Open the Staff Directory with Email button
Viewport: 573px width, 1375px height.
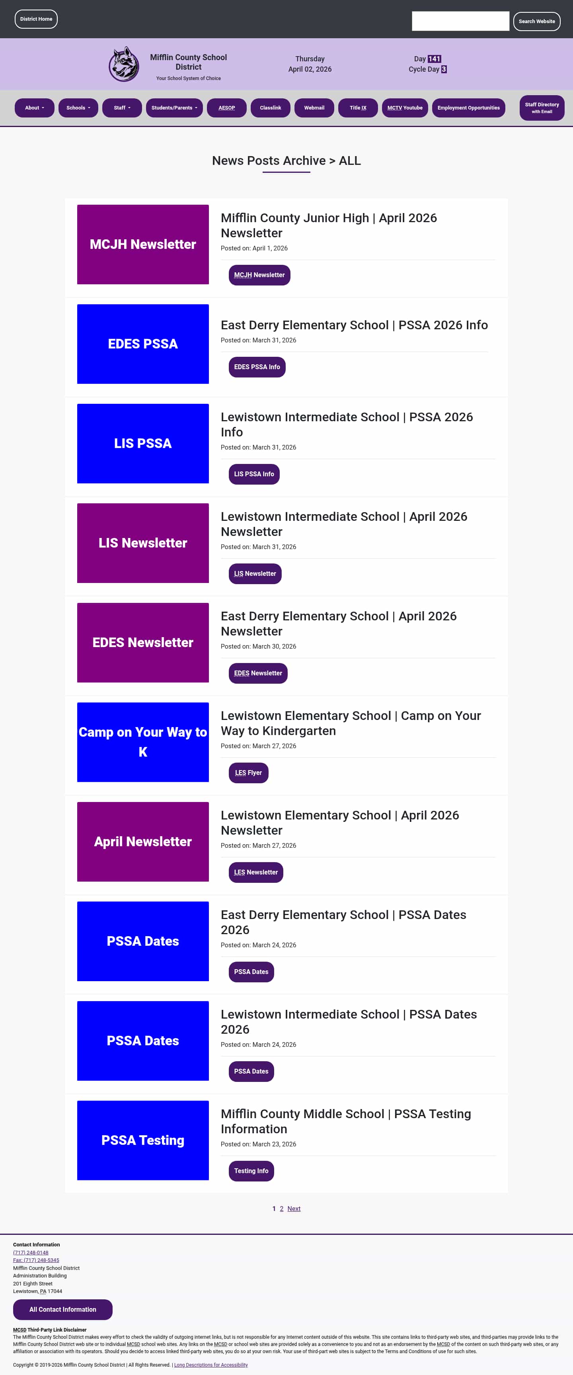click(x=542, y=108)
